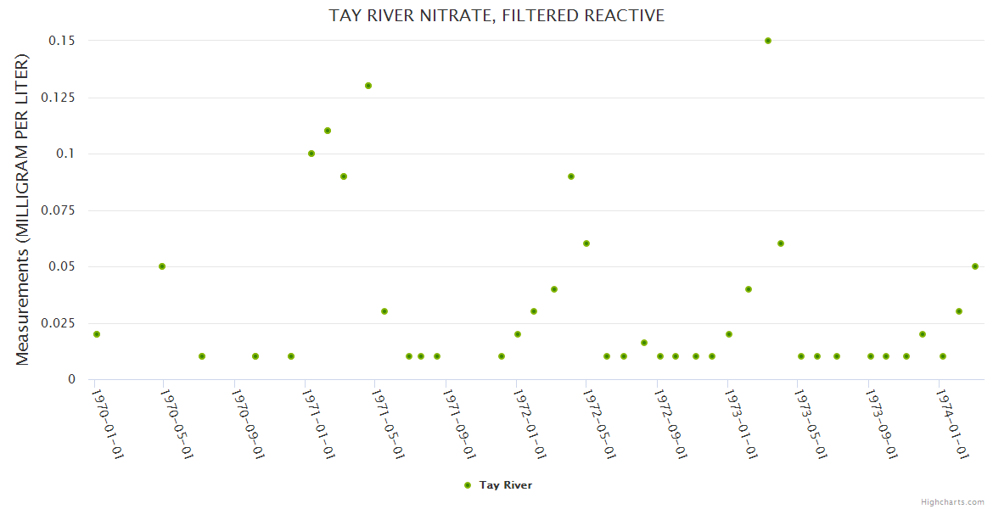Click the 0.09 data point in 1972
This screenshot has height=509, width=993.
[x=571, y=176]
